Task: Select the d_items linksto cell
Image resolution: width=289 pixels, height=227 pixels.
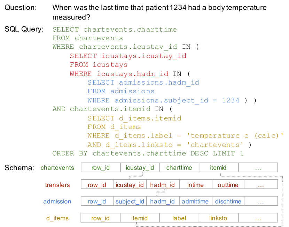Action: 219,218
